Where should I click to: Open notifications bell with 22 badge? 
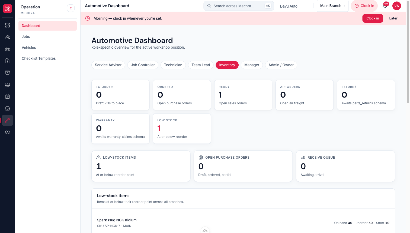[x=385, y=6]
